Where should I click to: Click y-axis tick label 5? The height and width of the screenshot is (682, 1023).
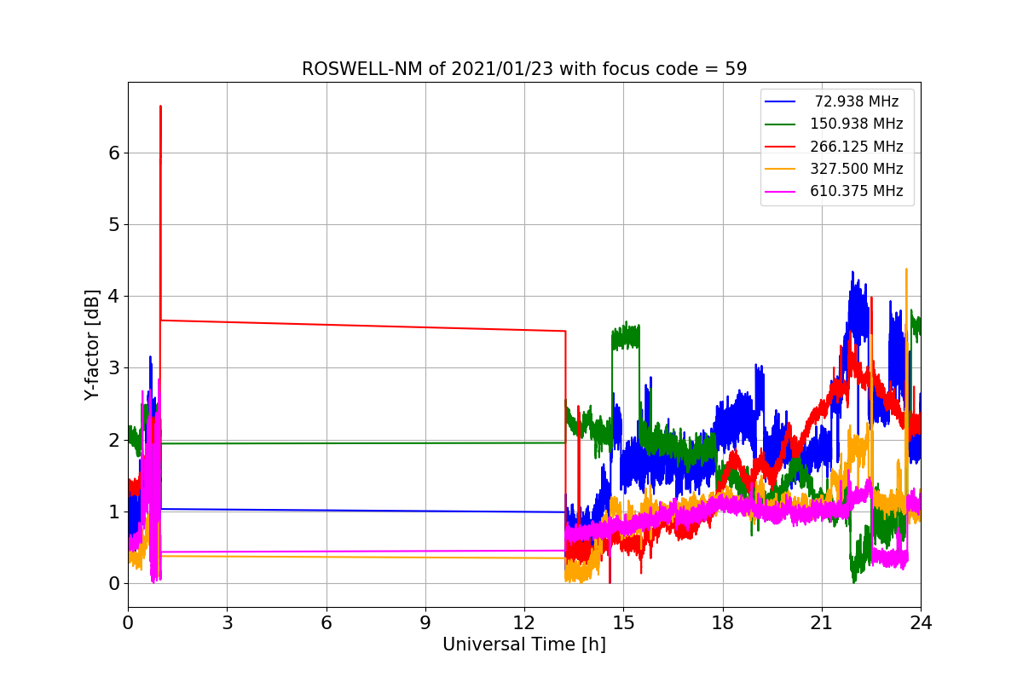tap(113, 225)
